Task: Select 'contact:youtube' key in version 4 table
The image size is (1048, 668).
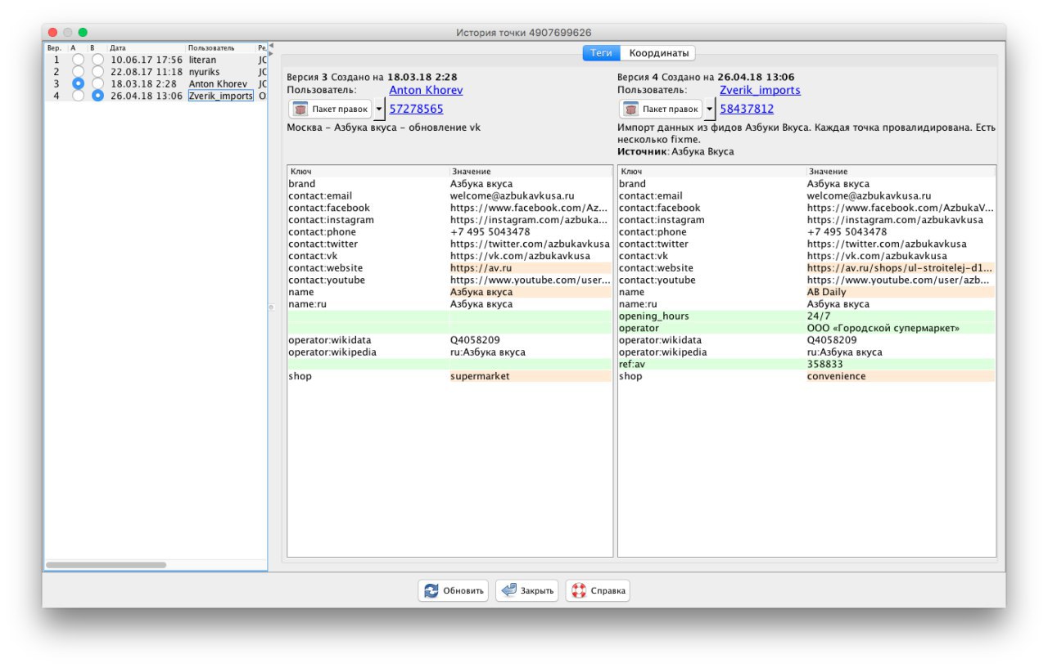Action: point(712,280)
